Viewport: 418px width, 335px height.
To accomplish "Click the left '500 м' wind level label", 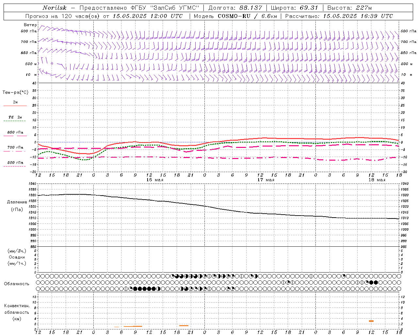I will coord(31,64).
